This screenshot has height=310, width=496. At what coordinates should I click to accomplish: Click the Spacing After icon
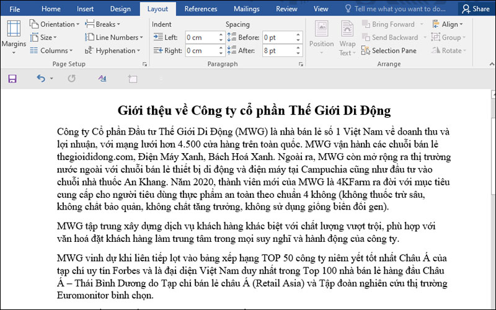[231, 50]
